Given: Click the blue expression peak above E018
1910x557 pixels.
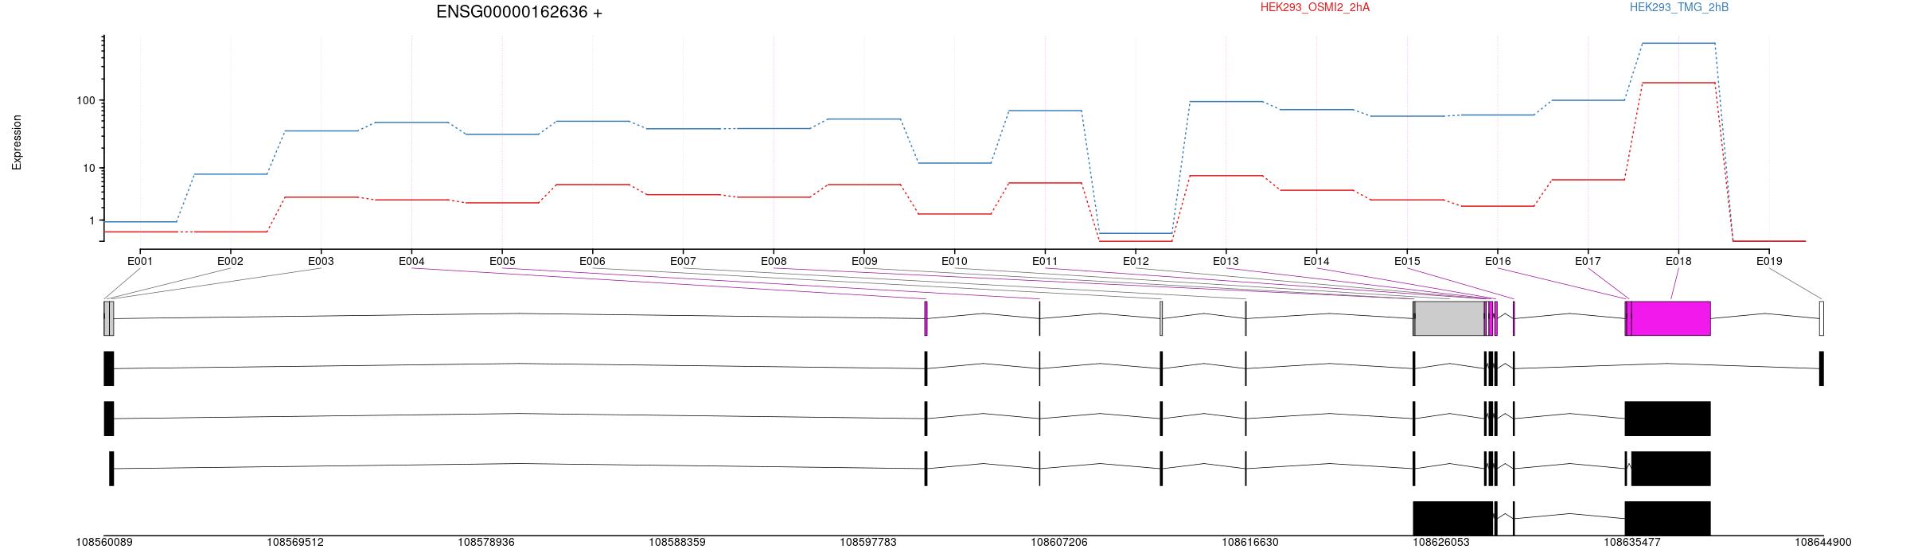Looking at the screenshot, I should coord(1678,43).
